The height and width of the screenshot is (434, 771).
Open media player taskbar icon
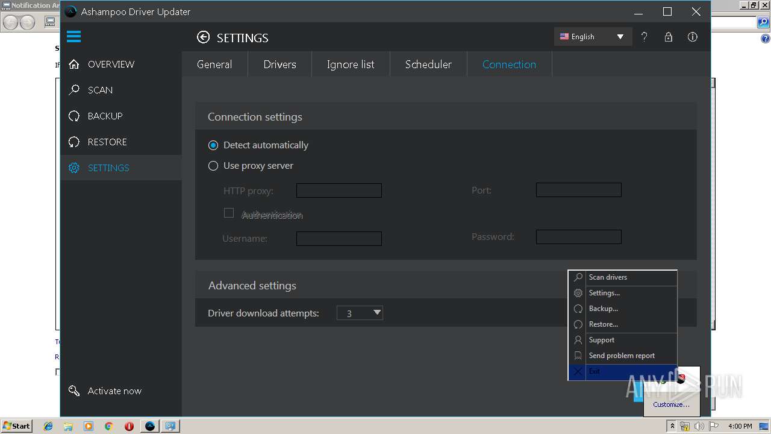pos(89,426)
